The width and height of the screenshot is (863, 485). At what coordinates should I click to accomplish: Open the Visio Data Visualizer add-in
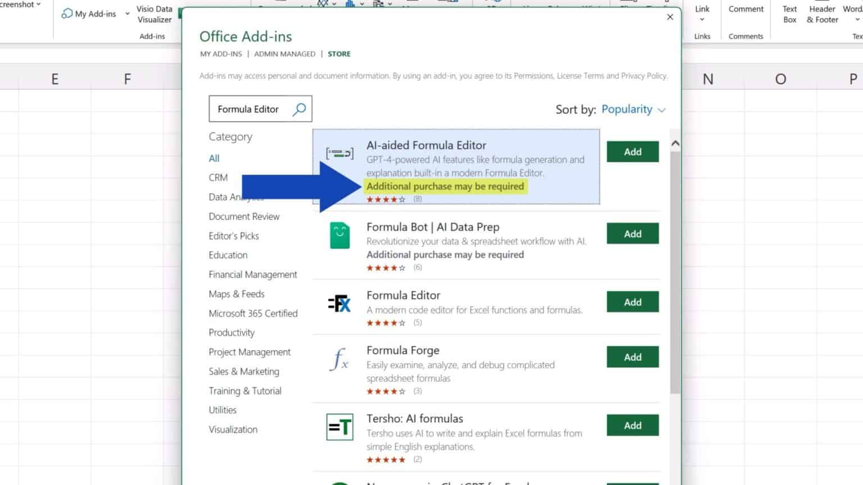pos(155,14)
